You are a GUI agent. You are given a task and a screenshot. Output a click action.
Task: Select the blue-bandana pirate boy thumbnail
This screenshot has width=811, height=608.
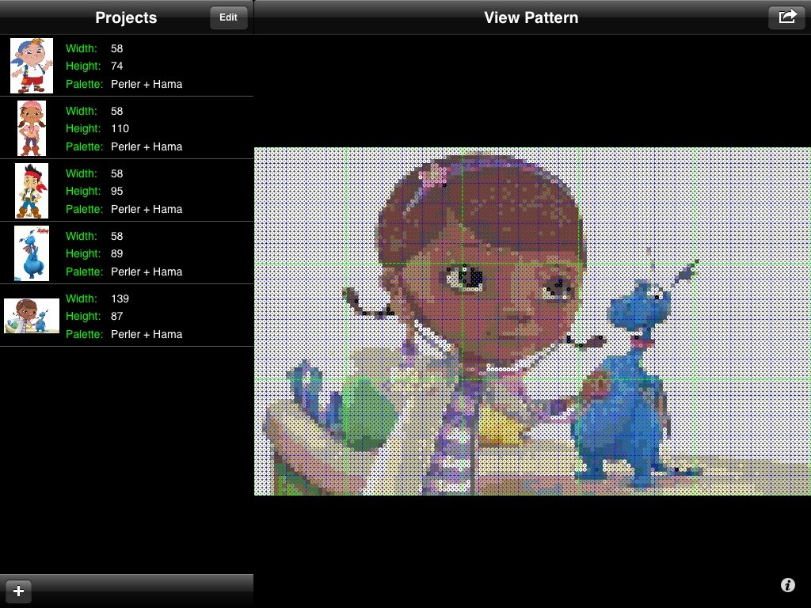pos(32,66)
